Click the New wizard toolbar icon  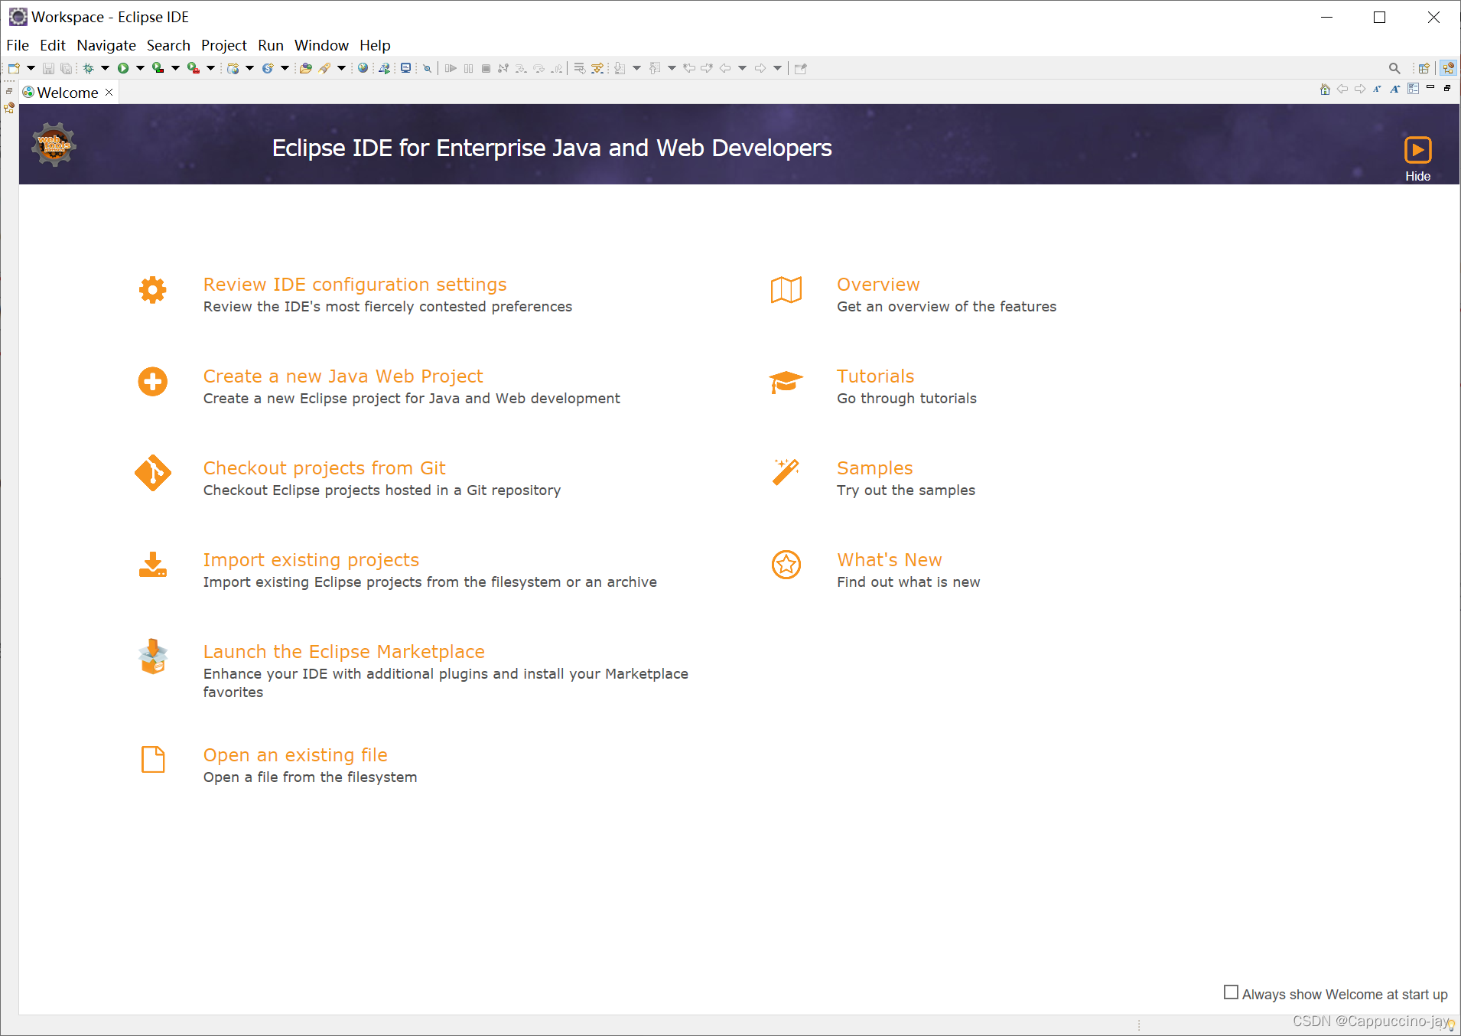click(14, 68)
